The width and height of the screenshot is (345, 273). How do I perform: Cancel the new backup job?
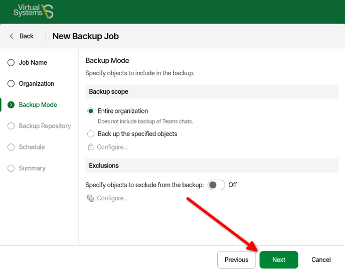coord(321,259)
